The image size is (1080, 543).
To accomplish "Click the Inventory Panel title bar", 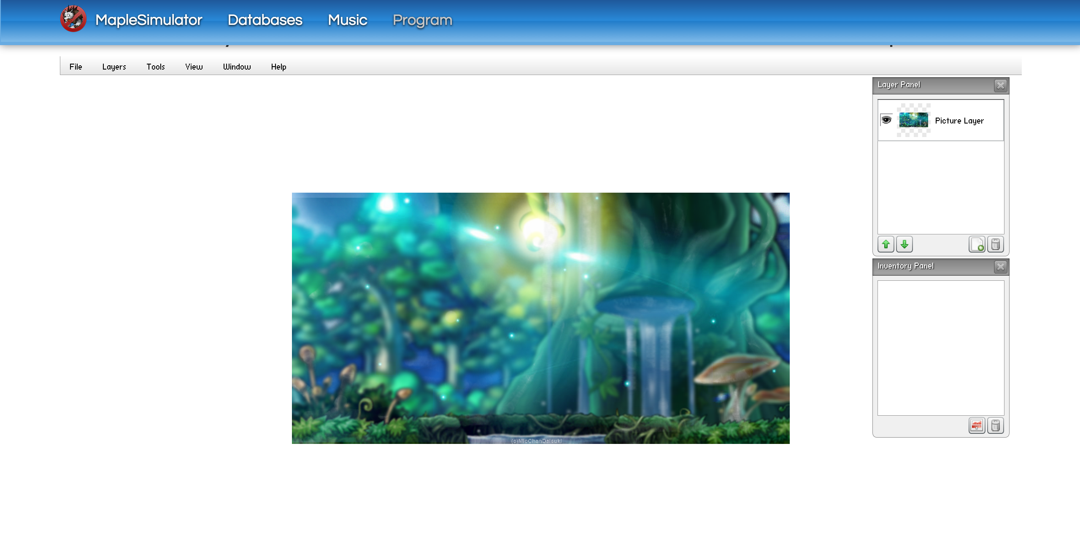I will click(x=941, y=267).
